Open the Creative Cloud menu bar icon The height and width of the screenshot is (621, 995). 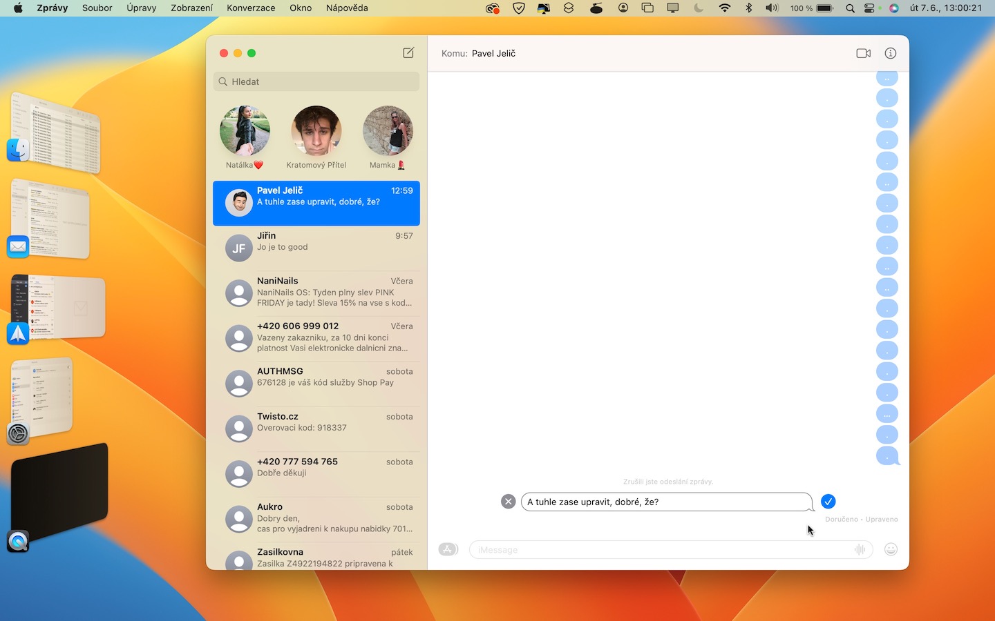(x=492, y=8)
